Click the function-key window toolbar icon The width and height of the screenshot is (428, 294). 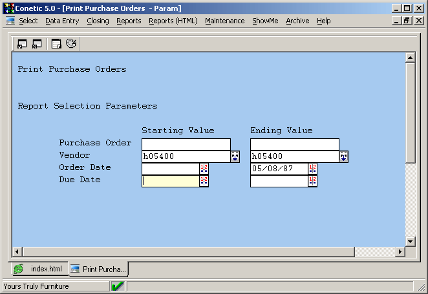[56, 44]
